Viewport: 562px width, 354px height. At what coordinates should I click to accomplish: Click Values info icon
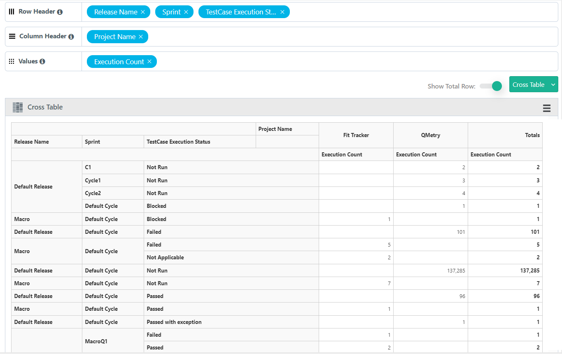(42, 62)
